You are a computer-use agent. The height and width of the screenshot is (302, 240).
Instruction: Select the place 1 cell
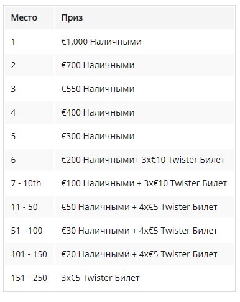coord(29,42)
